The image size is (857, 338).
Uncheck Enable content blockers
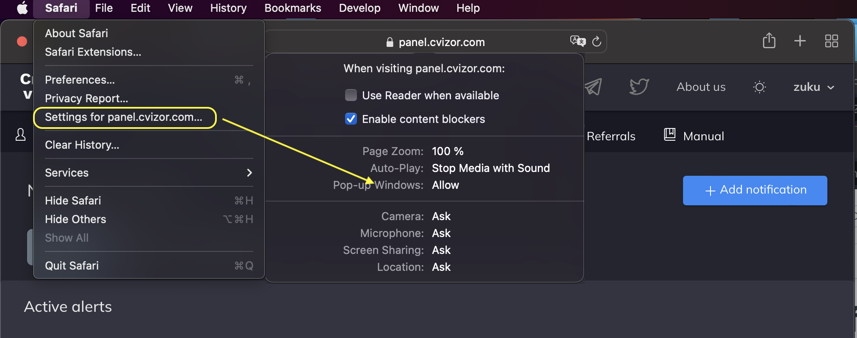351,119
